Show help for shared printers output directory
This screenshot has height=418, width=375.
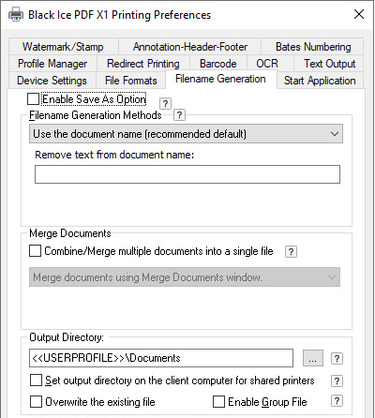click(337, 381)
